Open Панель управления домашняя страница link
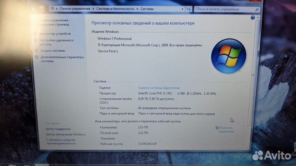 (x=54, y=23)
